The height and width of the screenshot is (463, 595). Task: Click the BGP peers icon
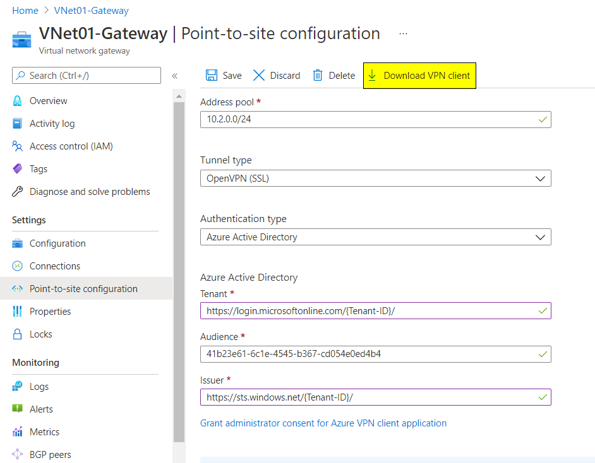tap(18, 454)
